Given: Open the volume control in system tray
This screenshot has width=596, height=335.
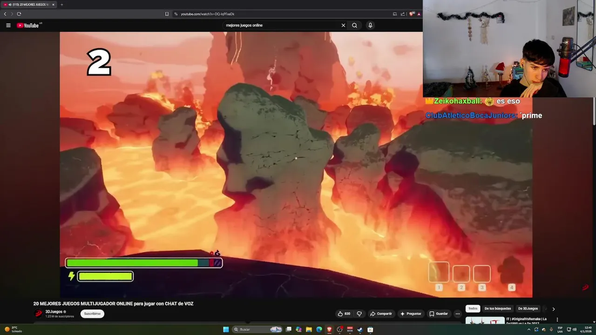Looking at the screenshot, I should (575, 329).
